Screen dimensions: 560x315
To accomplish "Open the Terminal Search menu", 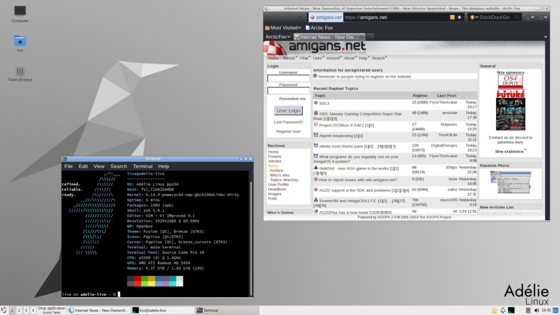I will coord(119,166).
